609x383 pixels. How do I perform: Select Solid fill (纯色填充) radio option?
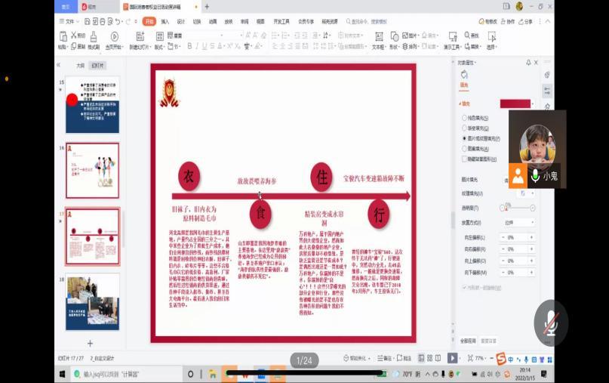464,118
